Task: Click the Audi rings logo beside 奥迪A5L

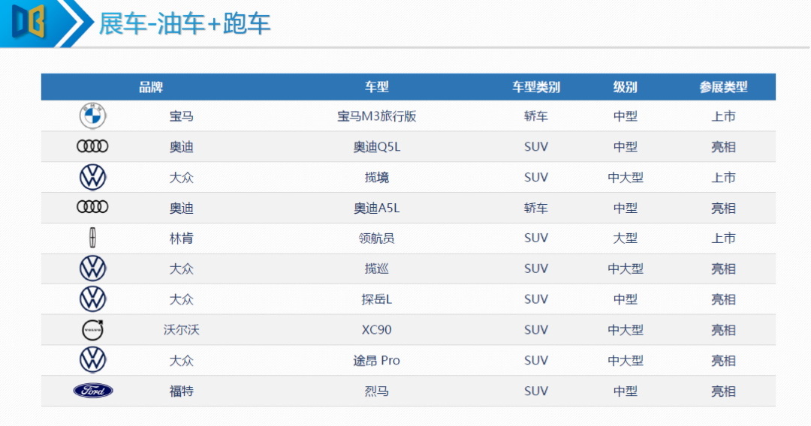Action: (92, 207)
